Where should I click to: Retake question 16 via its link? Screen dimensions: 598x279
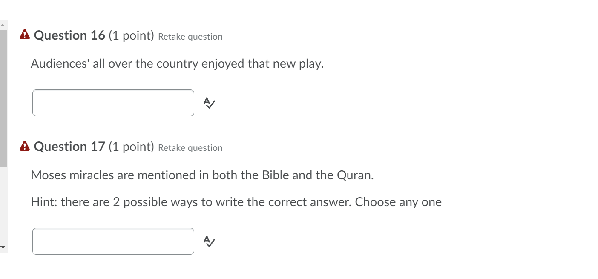(190, 37)
